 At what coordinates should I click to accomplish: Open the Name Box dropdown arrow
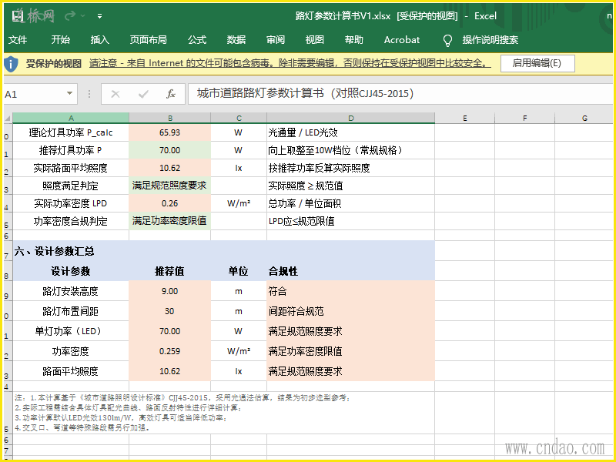pos(69,93)
